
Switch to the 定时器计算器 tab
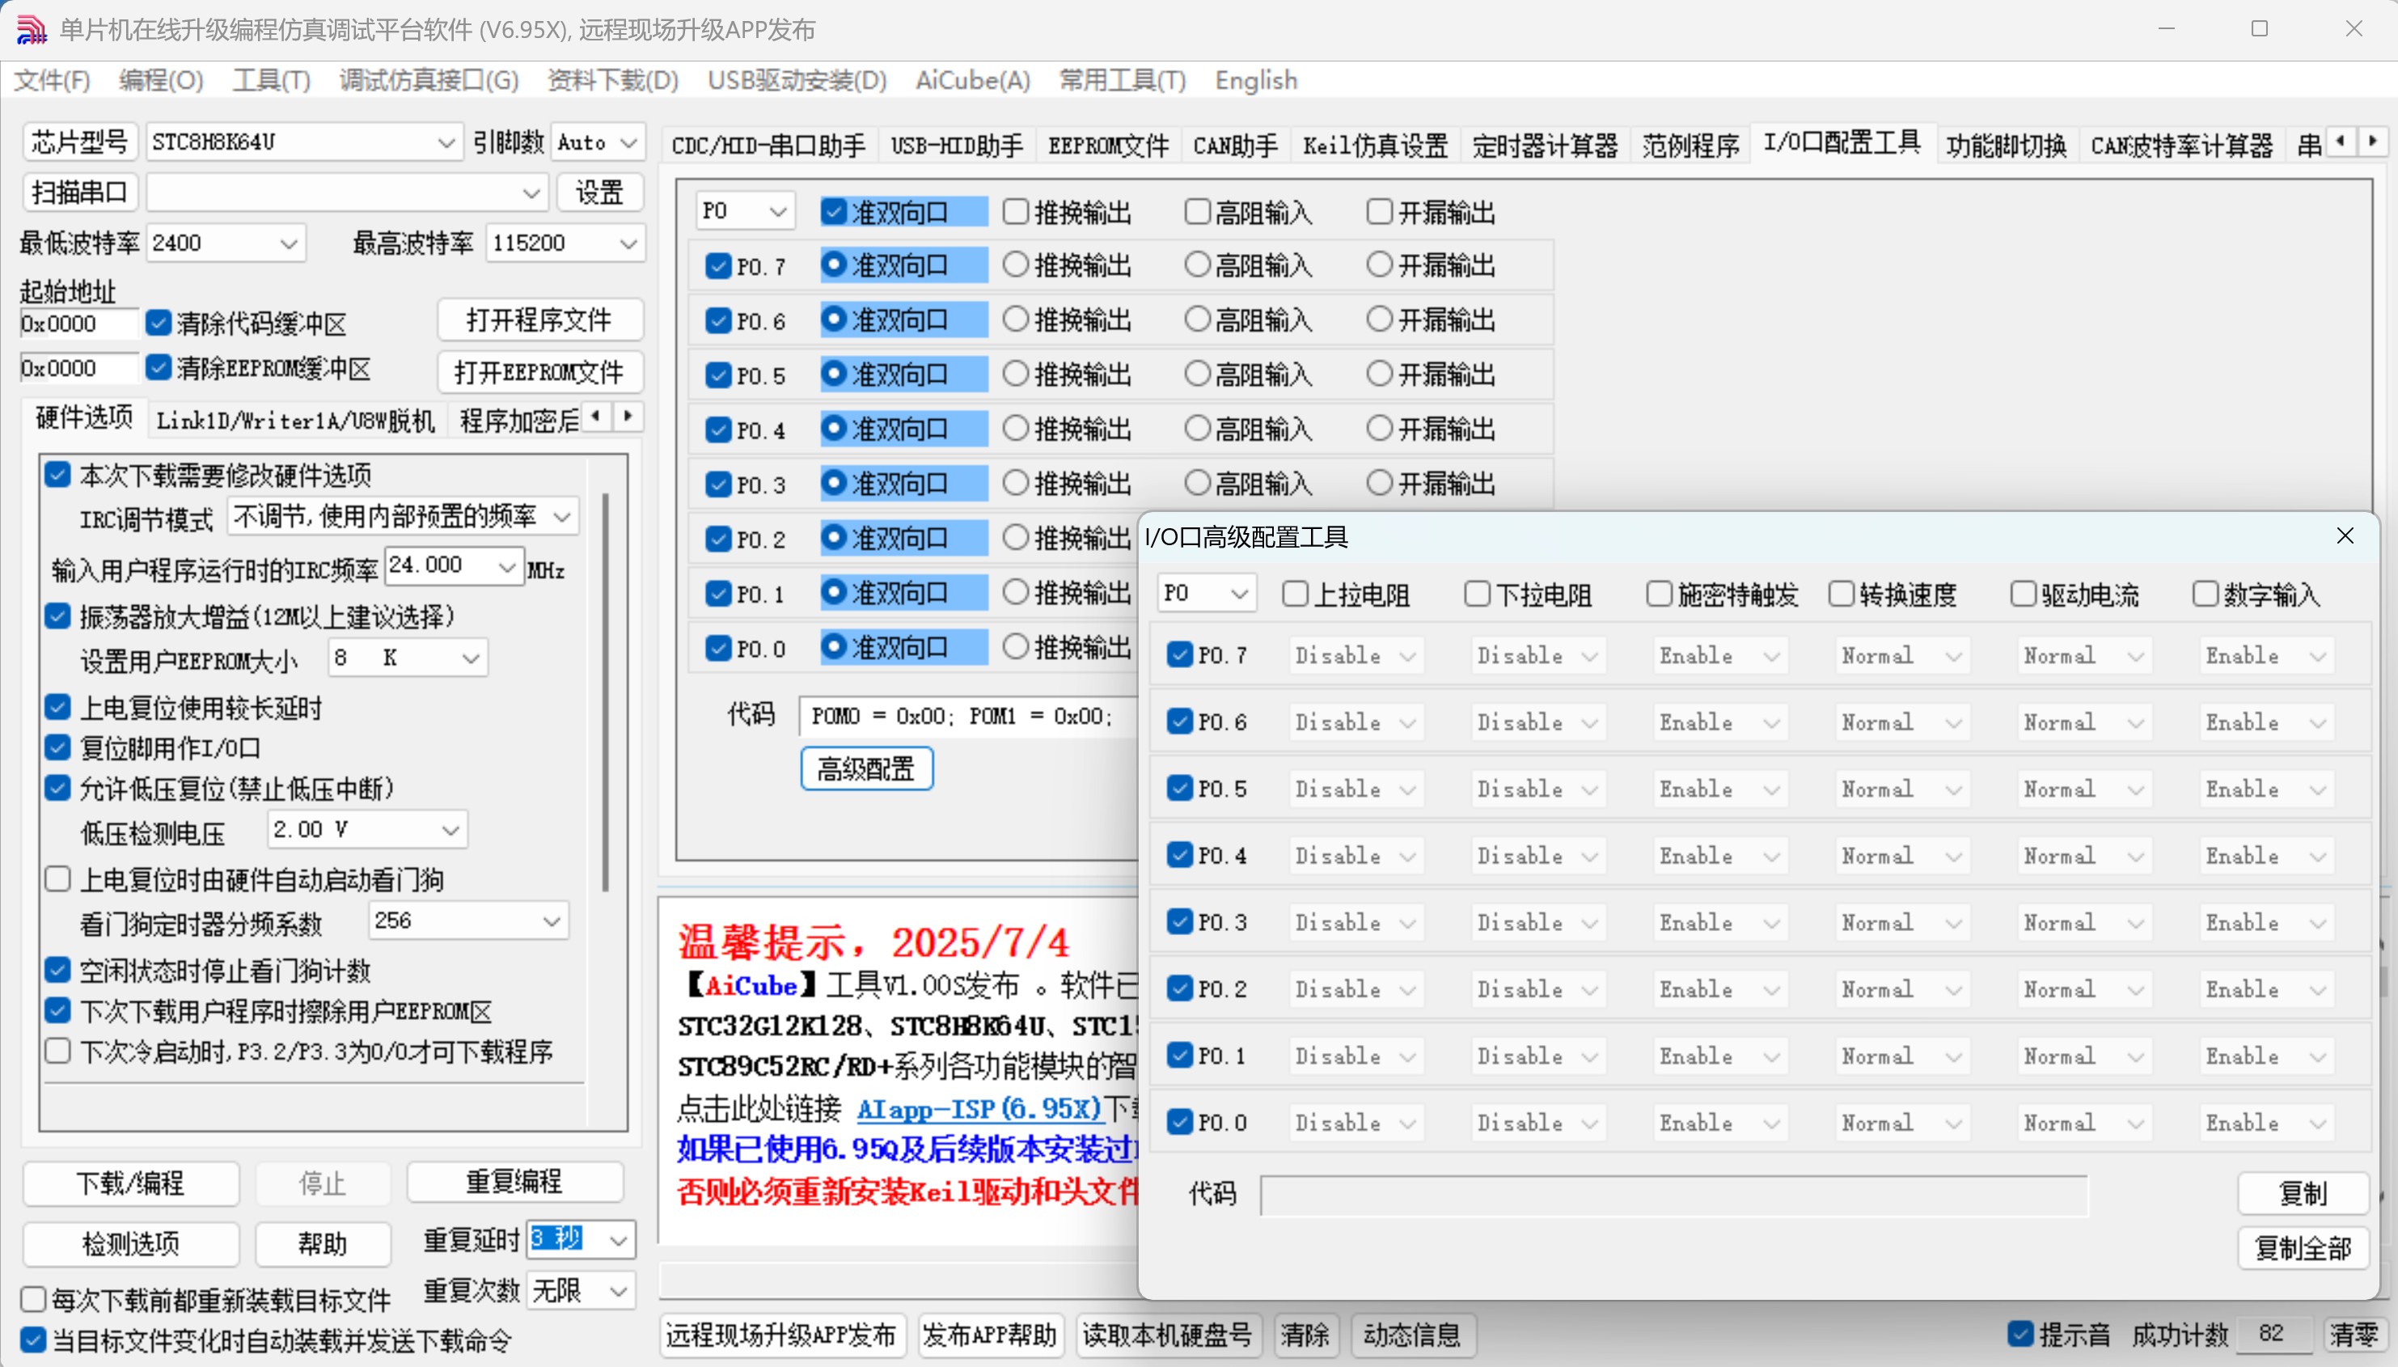click(1545, 146)
